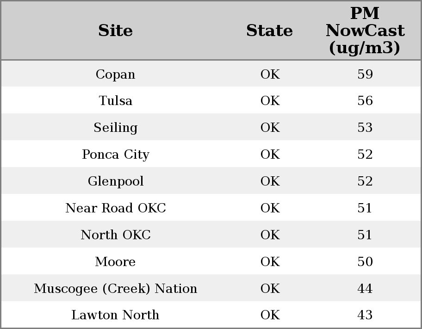Select the Moore site cell
The image size is (422, 329).
coord(115,262)
